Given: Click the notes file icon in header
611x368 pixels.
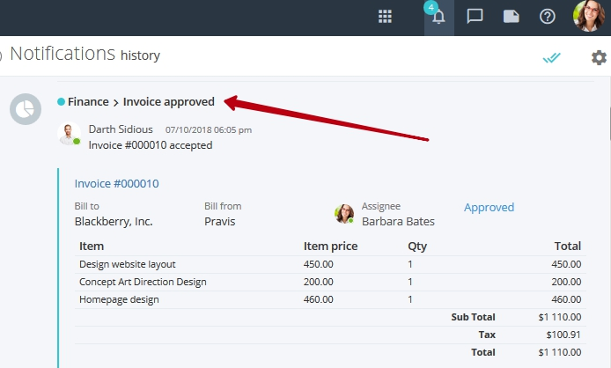Looking at the screenshot, I should 511,17.
